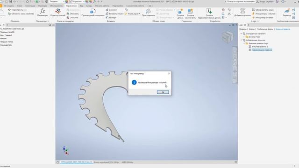Click Элемент in the Вставить group
Screen dimensions: 299x168
tap(111, 10)
